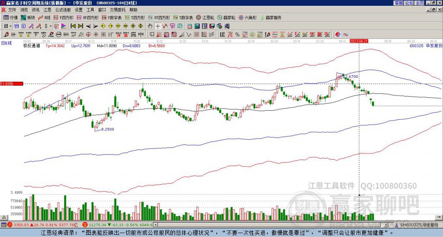Jump to last bar with green skip-right arrow
Image resolution: width=443 pixels, height=237 pixels.
pyautogui.click(x=80, y=26)
